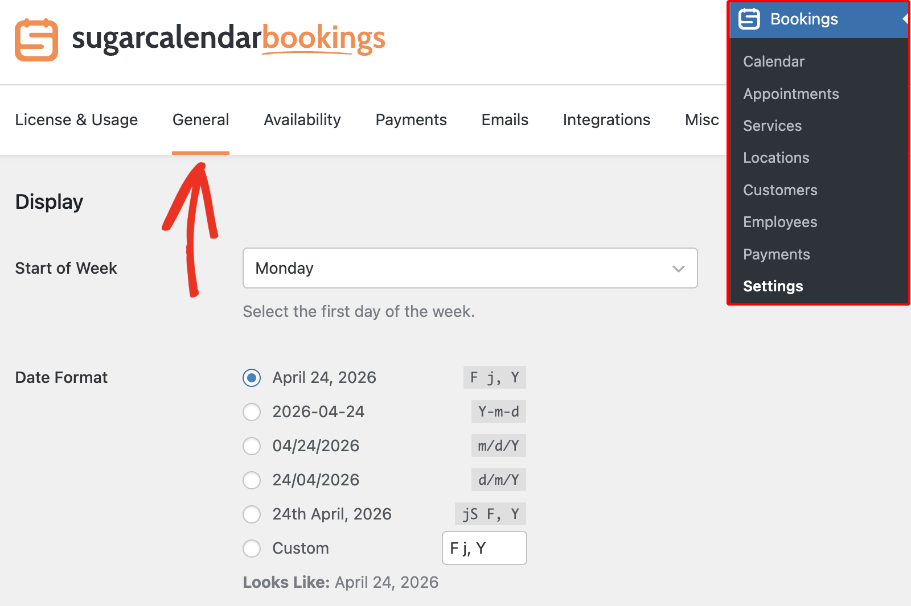Click the 'm/d/Y' format code

tap(499, 446)
